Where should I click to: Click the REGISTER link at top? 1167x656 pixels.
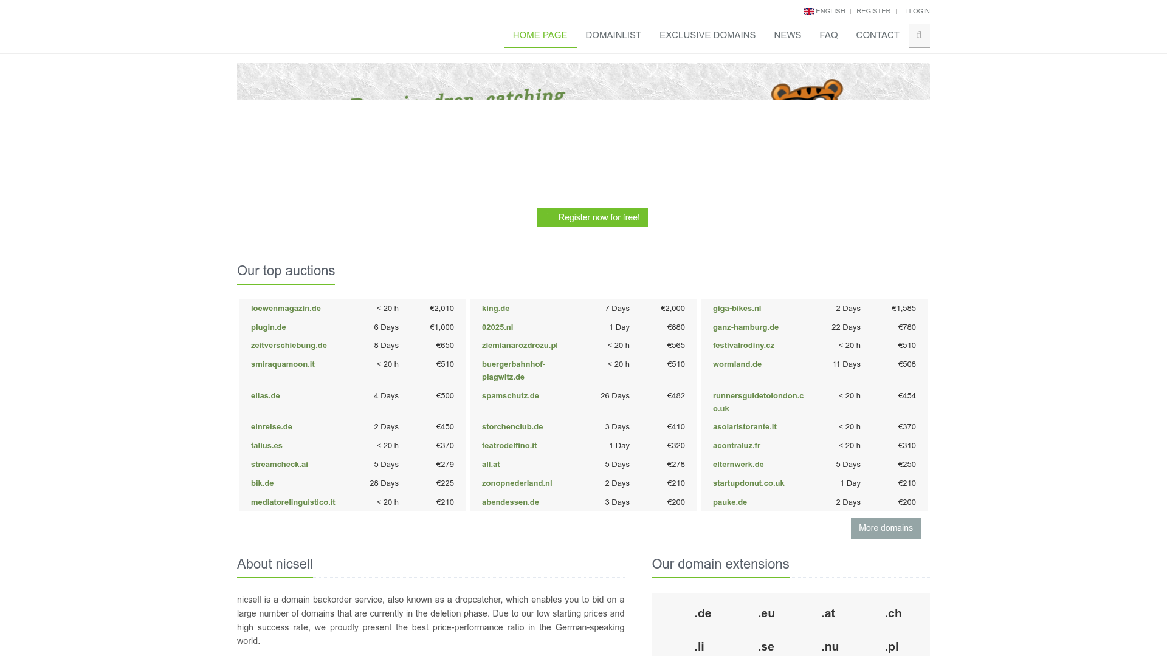click(x=873, y=11)
